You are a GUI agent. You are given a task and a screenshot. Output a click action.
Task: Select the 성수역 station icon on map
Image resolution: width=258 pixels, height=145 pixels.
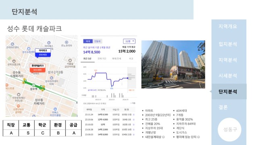click(x=33, y=85)
